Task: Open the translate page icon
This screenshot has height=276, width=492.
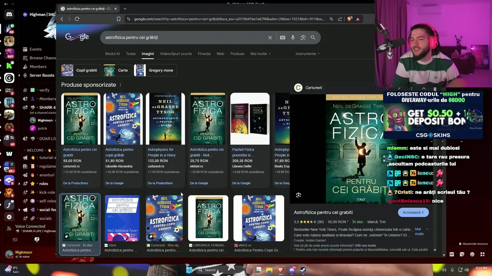Action: (x=331, y=19)
